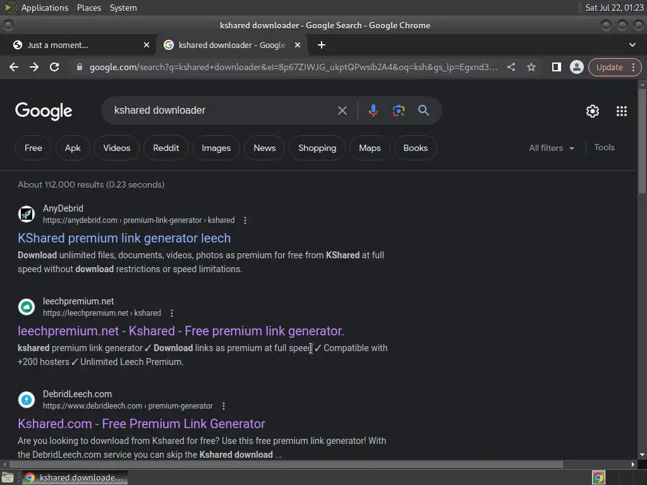647x485 pixels.
Task: Select Chrome window in bottom taskbar
Action: pos(75,477)
